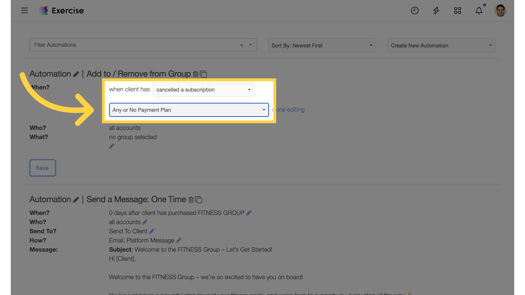Open the notifications bell

tap(479, 10)
